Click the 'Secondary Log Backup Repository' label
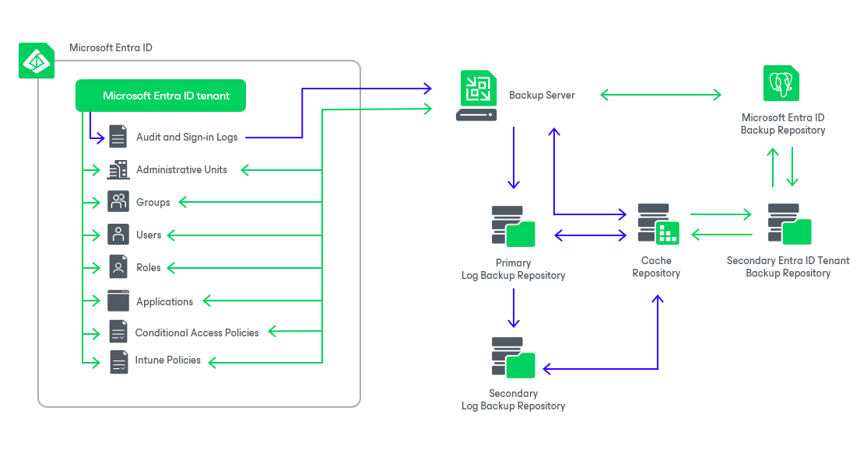 click(x=513, y=400)
